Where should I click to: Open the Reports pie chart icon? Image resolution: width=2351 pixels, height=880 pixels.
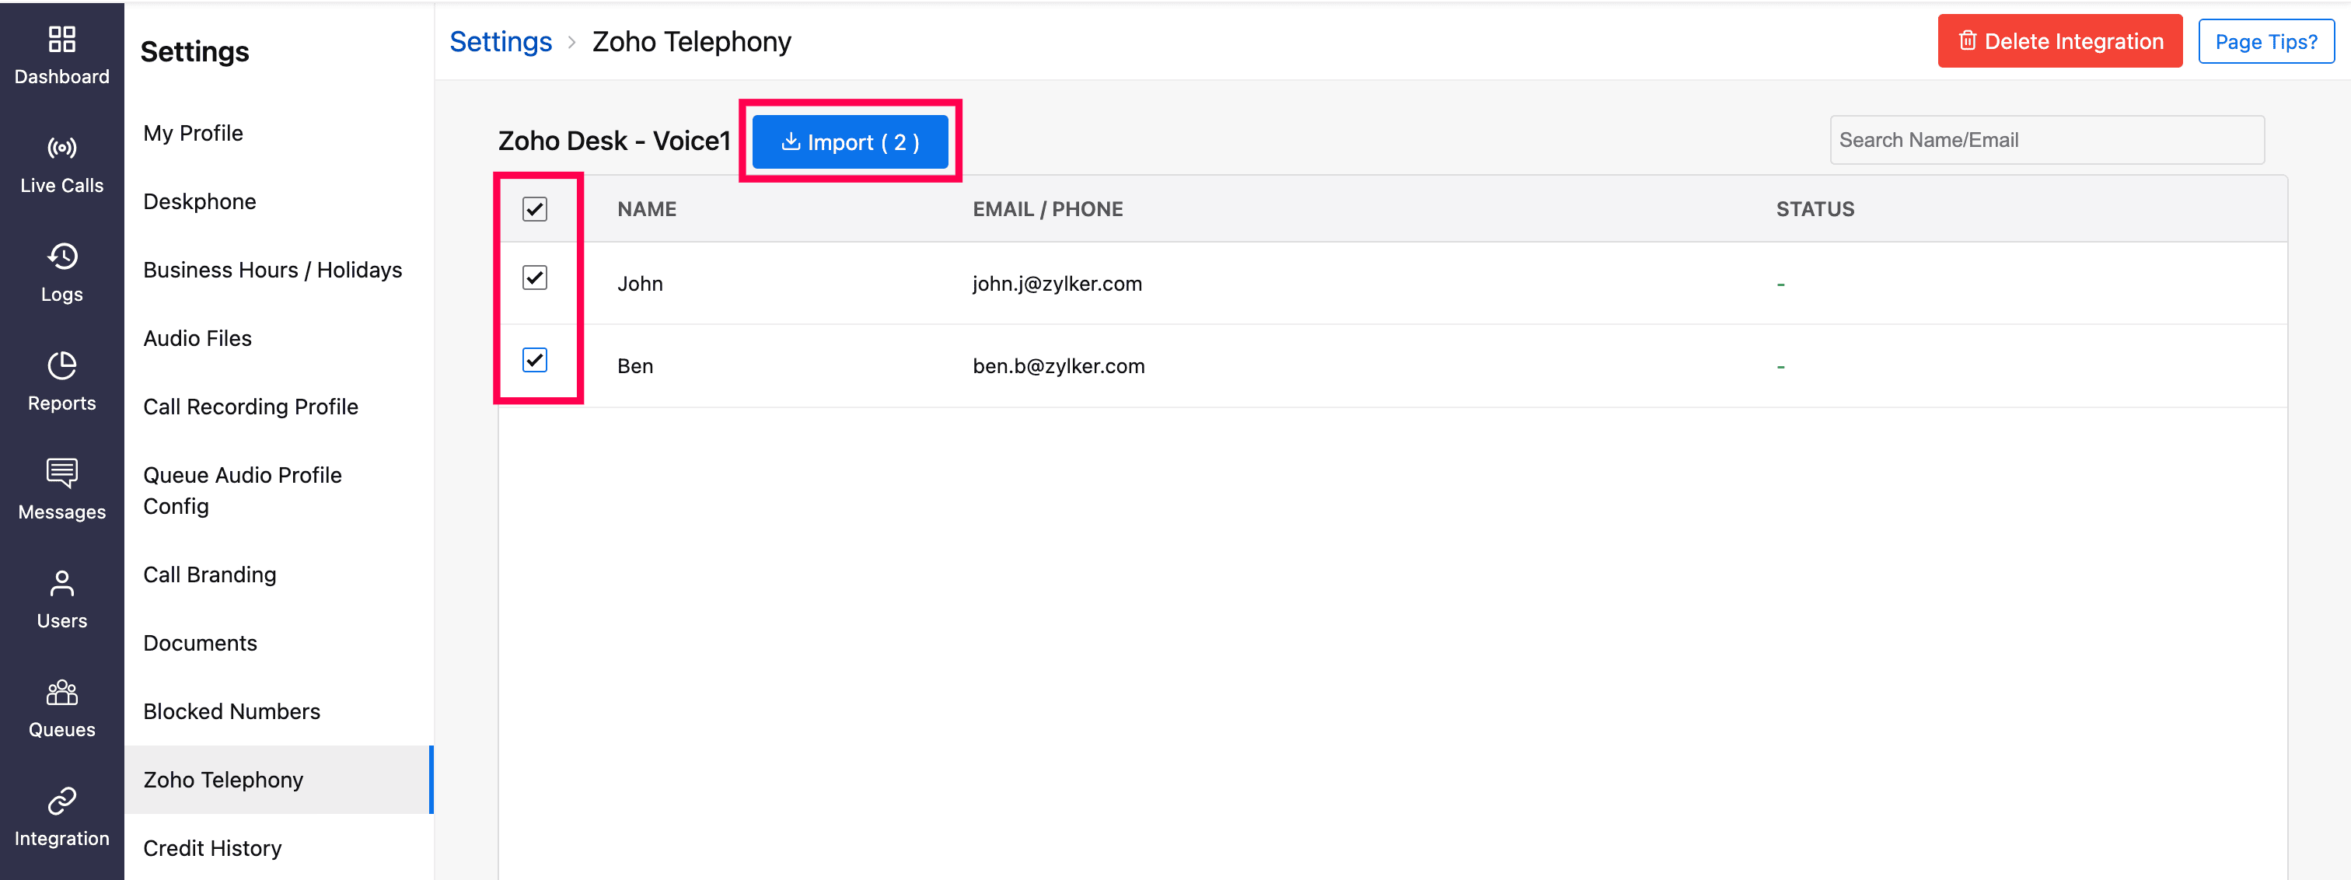pos(61,365)
